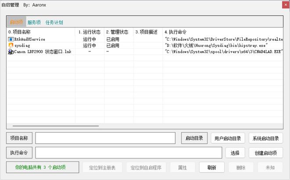Click 已启用 in the RtkAudUService row
This screenshot has width=290, height=180.
tap(112, 39)
